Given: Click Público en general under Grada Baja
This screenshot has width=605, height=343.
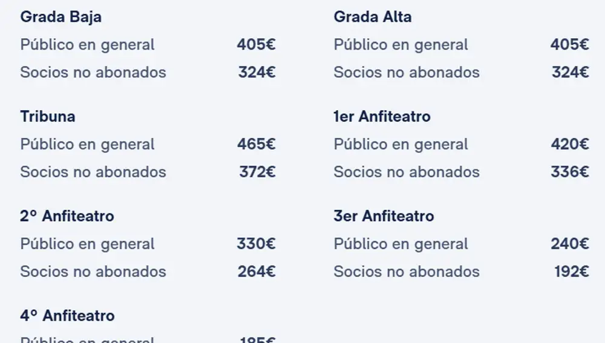Looking at the screenshot, I should [88, 45].
